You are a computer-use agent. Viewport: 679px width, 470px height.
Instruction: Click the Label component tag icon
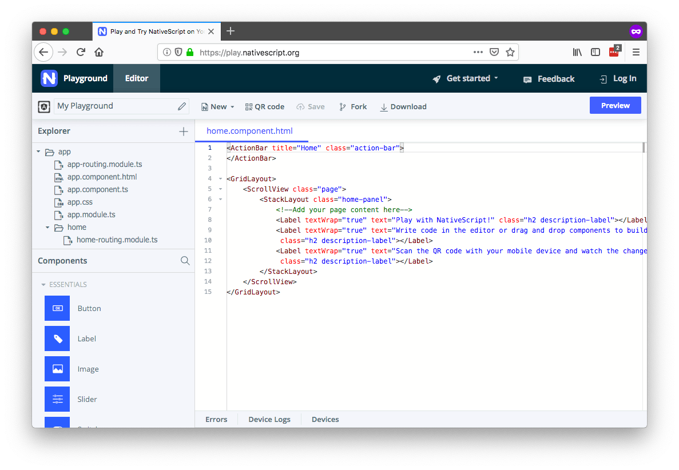57,338
